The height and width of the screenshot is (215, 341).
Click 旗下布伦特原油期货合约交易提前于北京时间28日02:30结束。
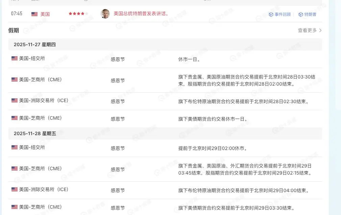pos(244,101)
